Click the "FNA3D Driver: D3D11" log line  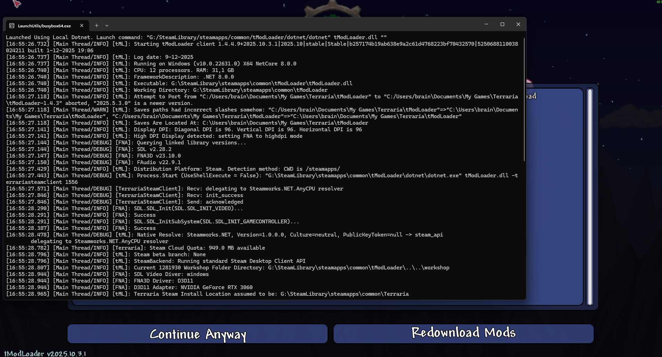[100, 281]
